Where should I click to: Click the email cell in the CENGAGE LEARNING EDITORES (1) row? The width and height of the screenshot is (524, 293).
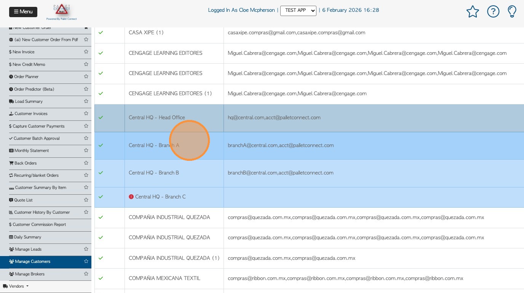point(374,94)
